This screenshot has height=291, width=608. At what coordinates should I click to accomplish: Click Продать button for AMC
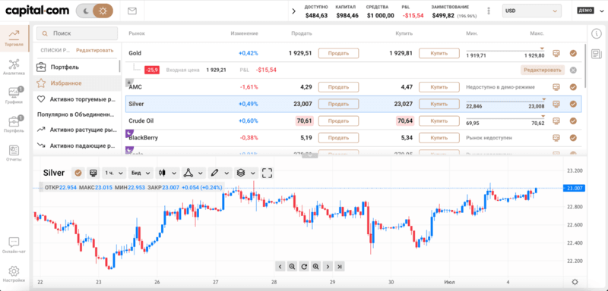coord(338,87)
